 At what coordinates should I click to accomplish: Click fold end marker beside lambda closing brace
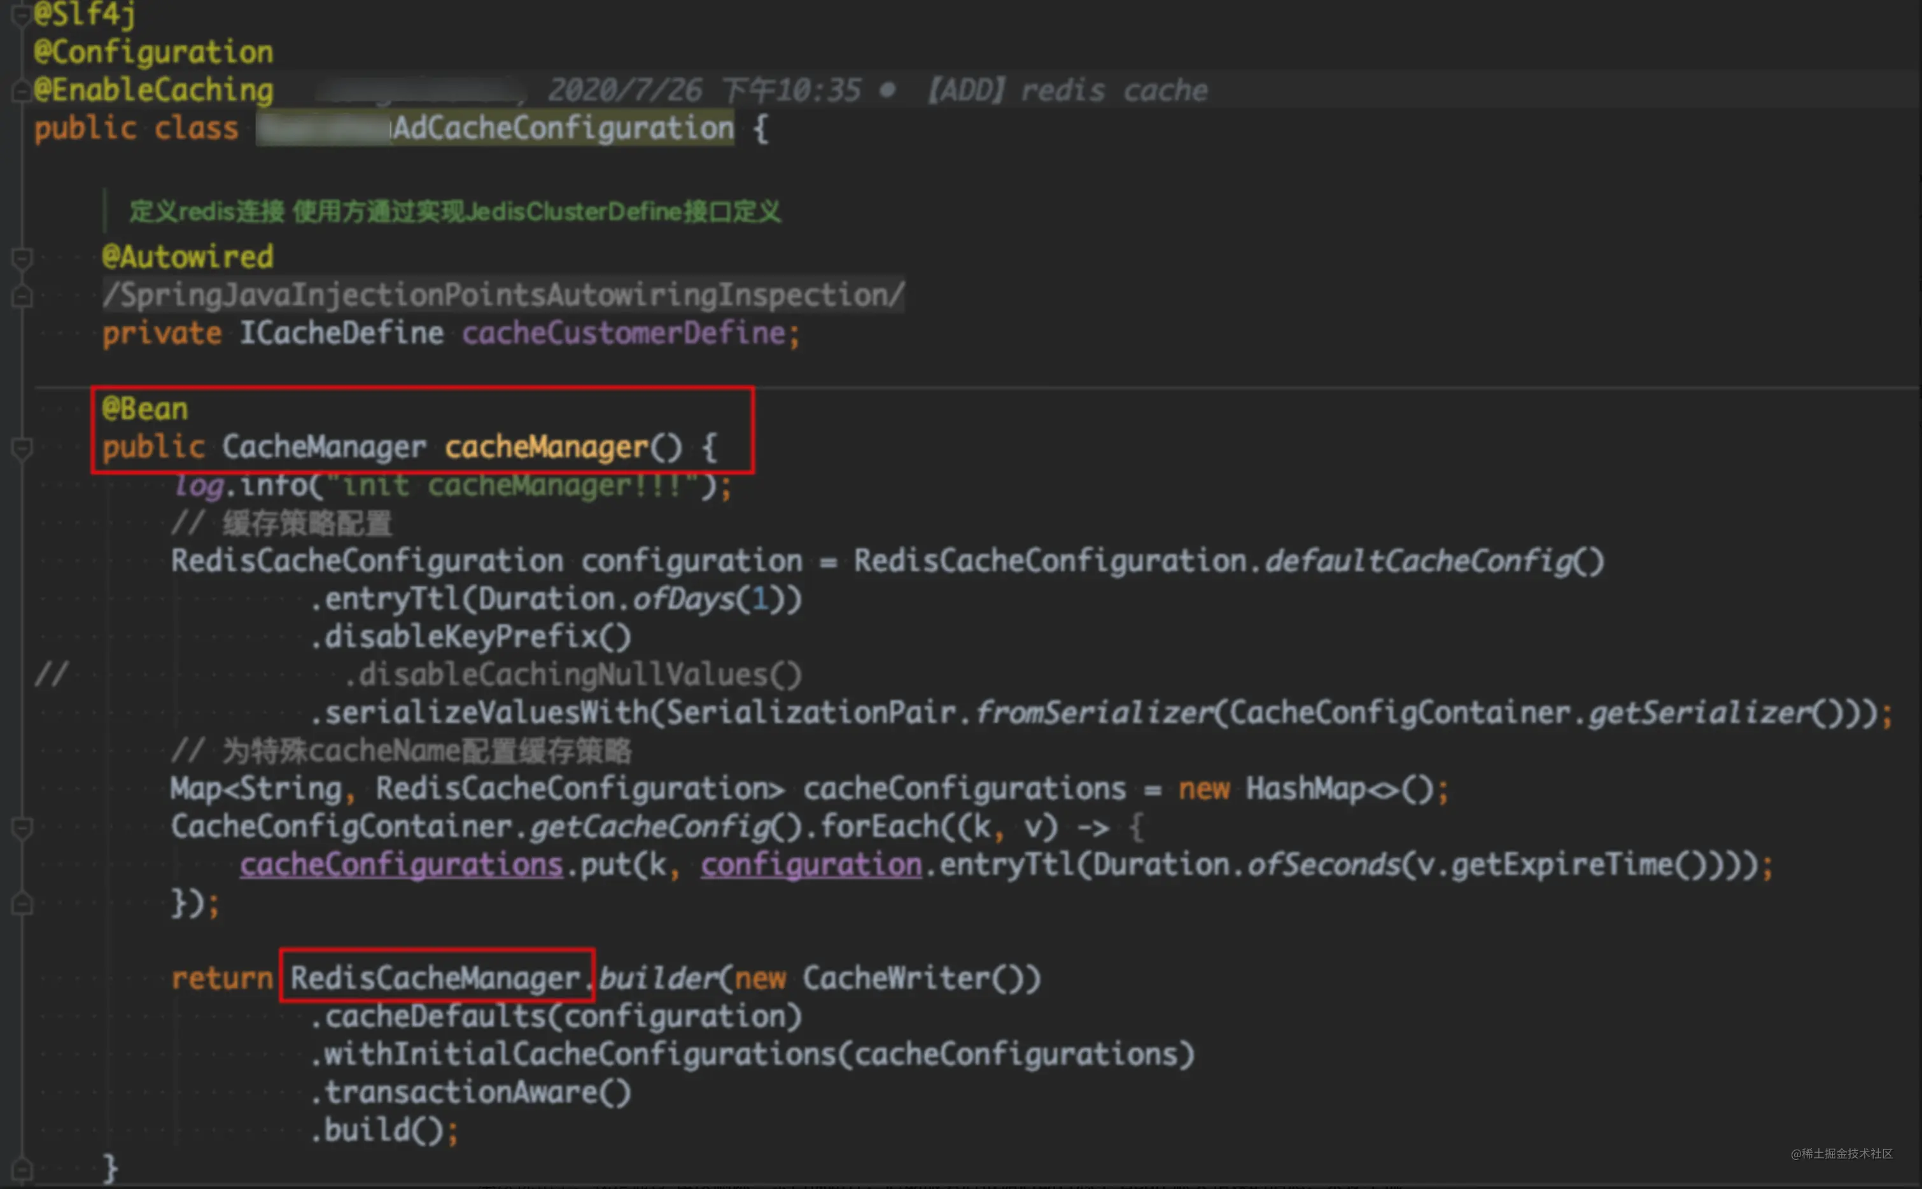pos(22,904)
